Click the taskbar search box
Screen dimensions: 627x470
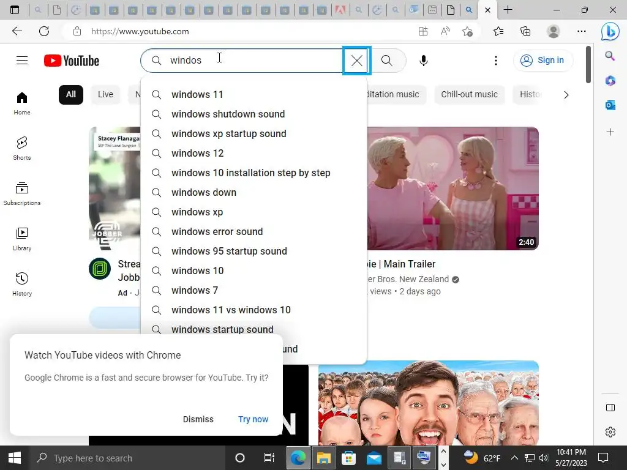[128, 458]
